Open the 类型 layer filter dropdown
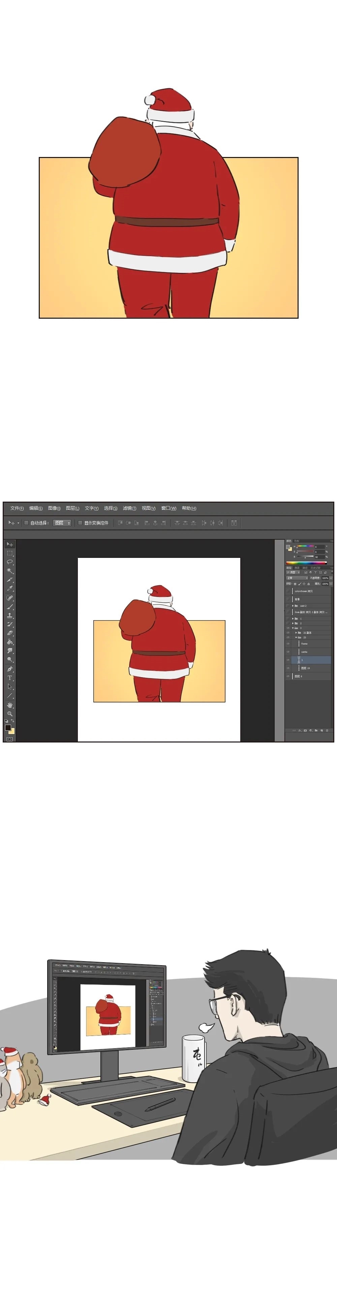The width and height of the screenshot is (337, 1296). pos(293,572)
